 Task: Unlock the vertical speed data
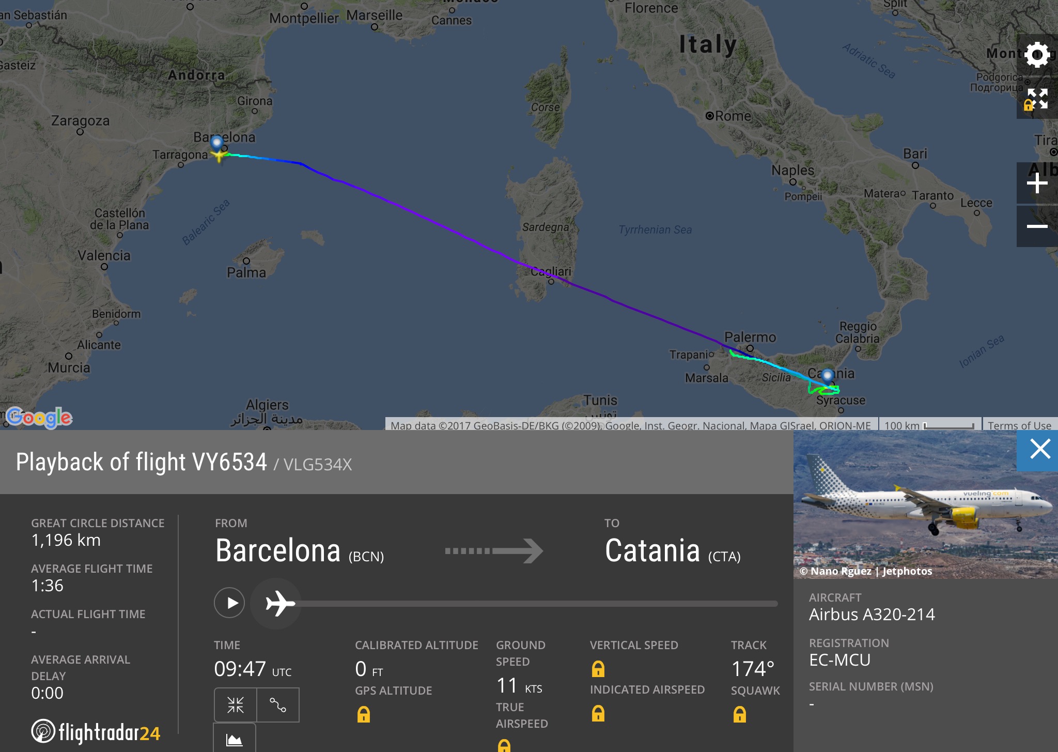point(598,669)
